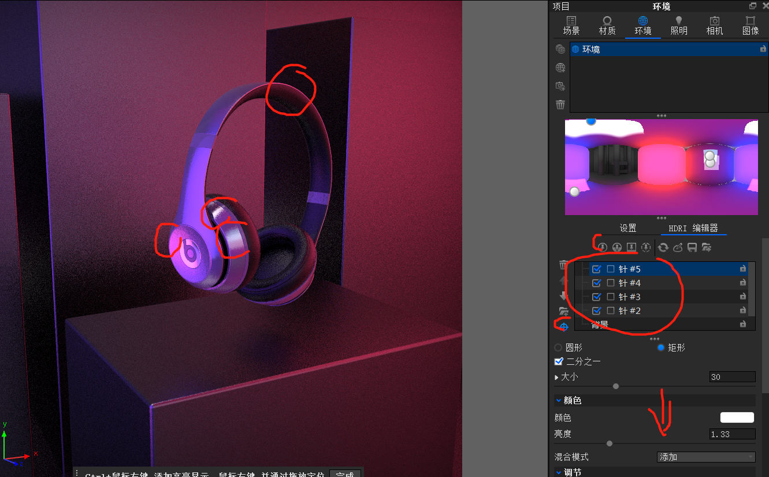Click the 大小 slider handle
This screenshot has height=477, width=769.
[616, 386]
